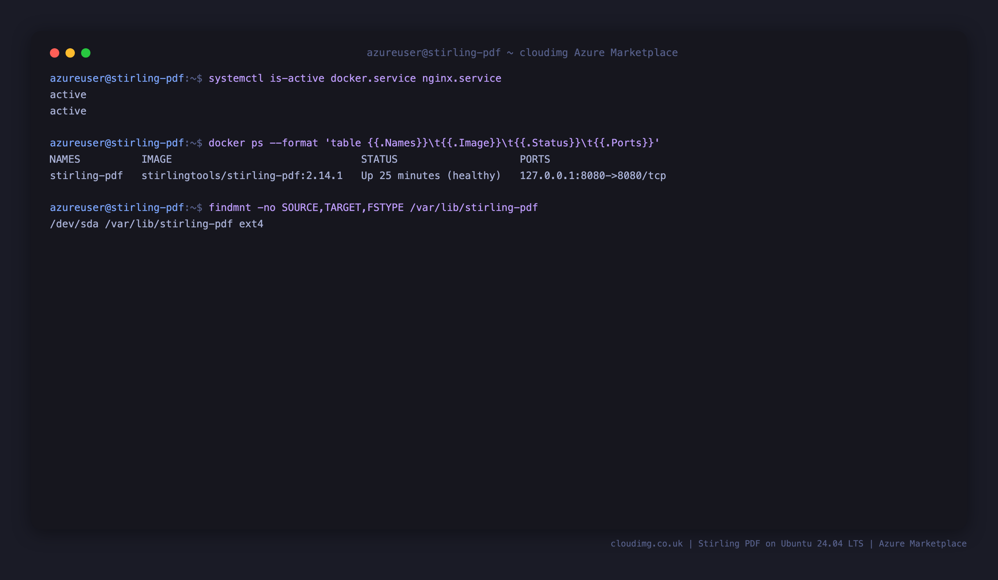
Task: Click the first 'active' output line
Action: click(68, 95)
